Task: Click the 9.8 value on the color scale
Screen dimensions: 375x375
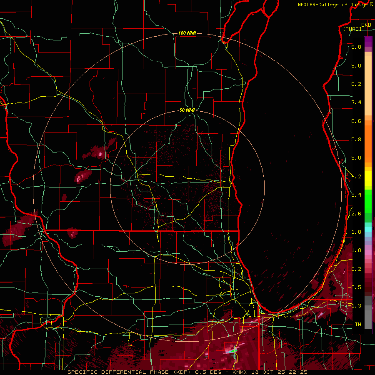Action: coord(356,47)
